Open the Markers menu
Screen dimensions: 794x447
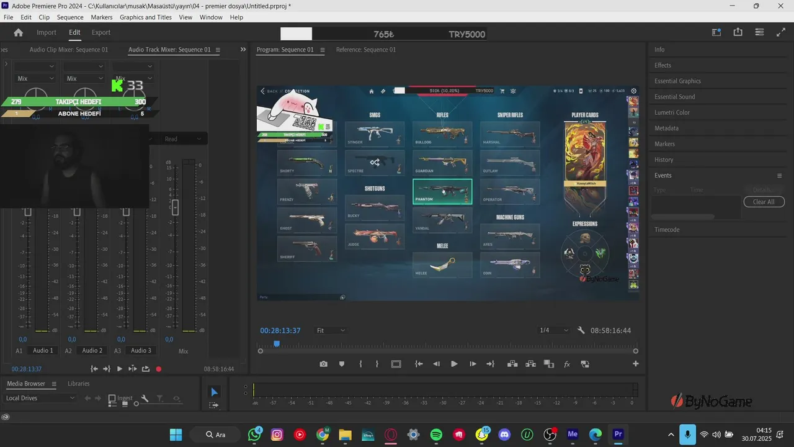102,17
